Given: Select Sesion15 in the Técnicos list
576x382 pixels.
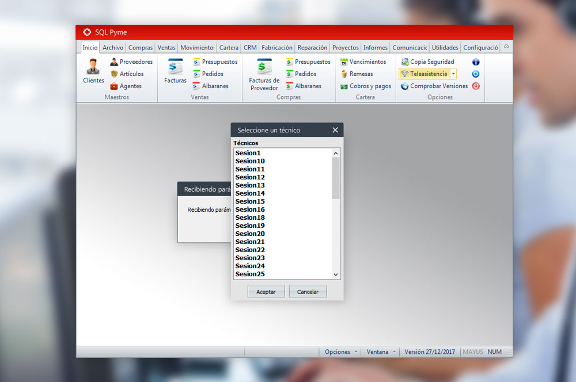Looking at the screenshot, I should [250, 201].
